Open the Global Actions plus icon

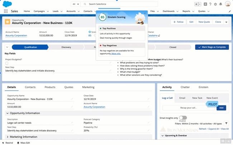(205, 4)
